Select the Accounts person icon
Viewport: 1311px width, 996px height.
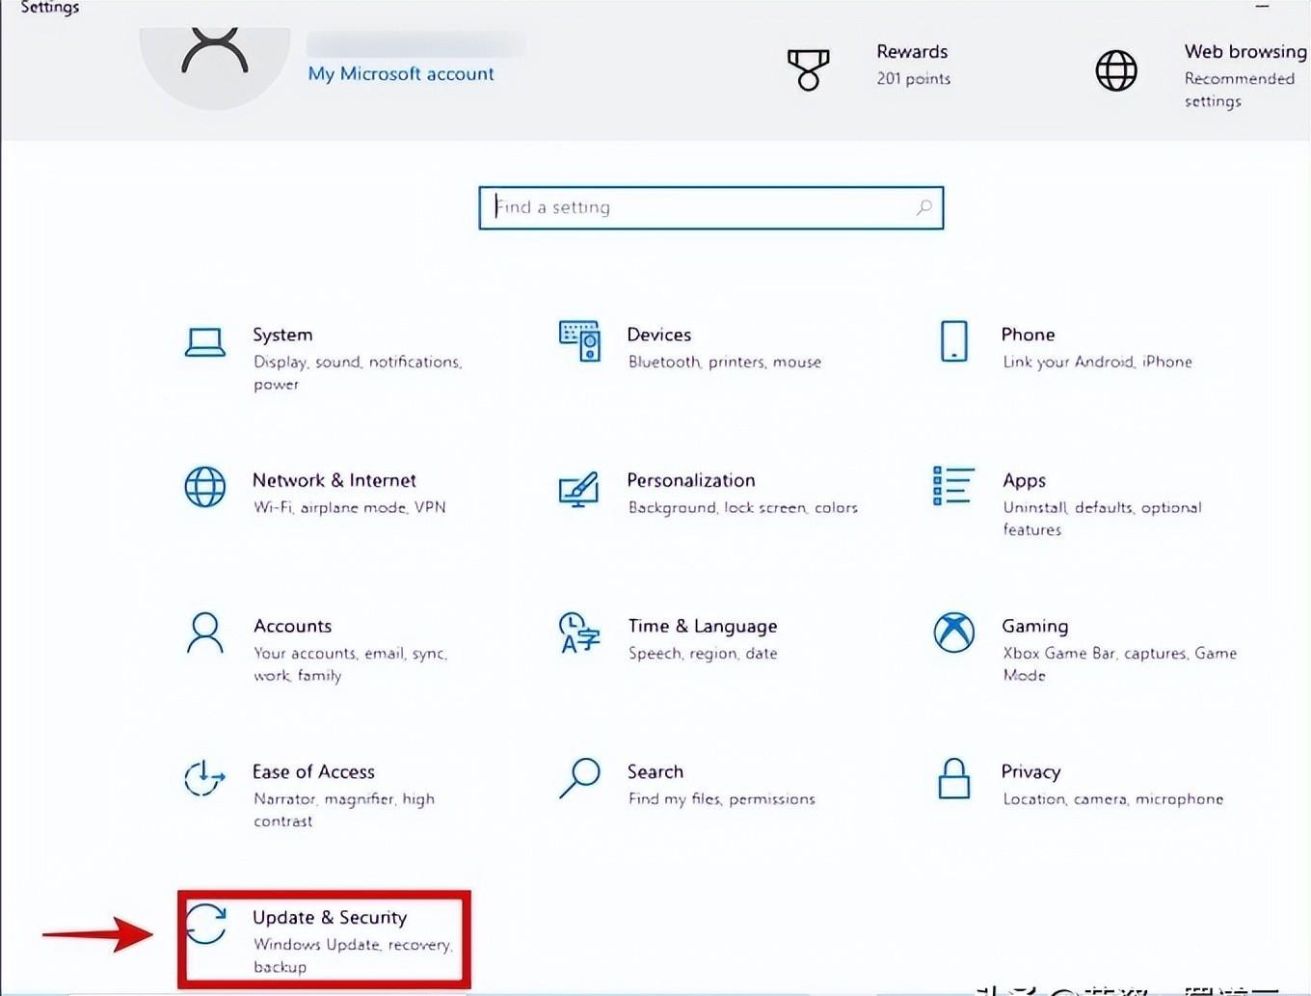coord(204,633)
